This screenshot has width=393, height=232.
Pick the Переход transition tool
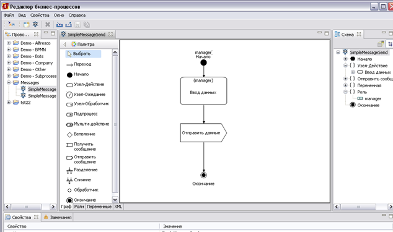pos(79,64)
